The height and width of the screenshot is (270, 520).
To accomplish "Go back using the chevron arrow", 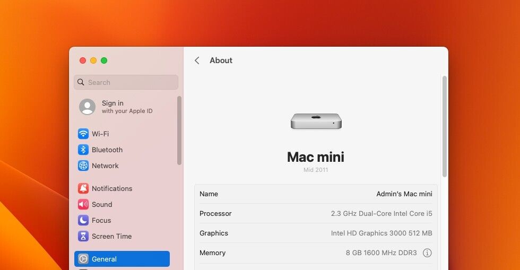I will tap(197, 60).
